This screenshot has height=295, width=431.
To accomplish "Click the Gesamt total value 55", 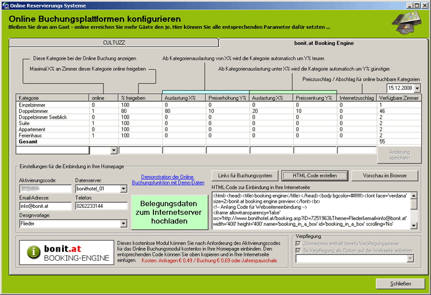I will click(x=382, y=141).
